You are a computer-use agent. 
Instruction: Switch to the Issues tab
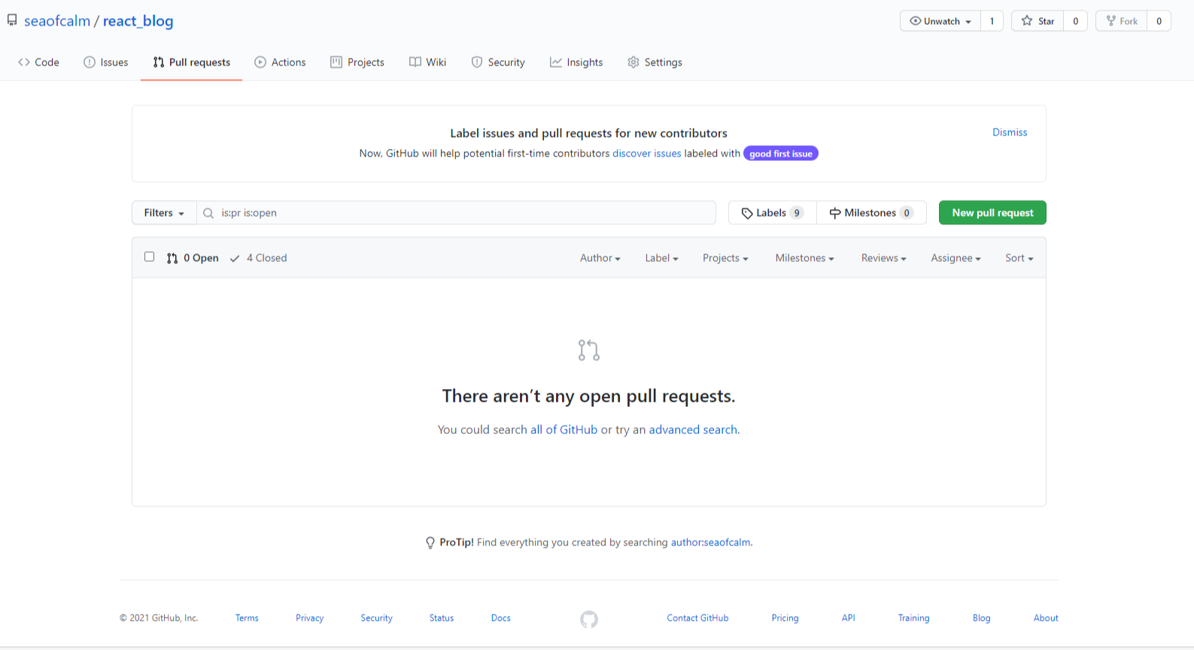[x=105, y=62]
